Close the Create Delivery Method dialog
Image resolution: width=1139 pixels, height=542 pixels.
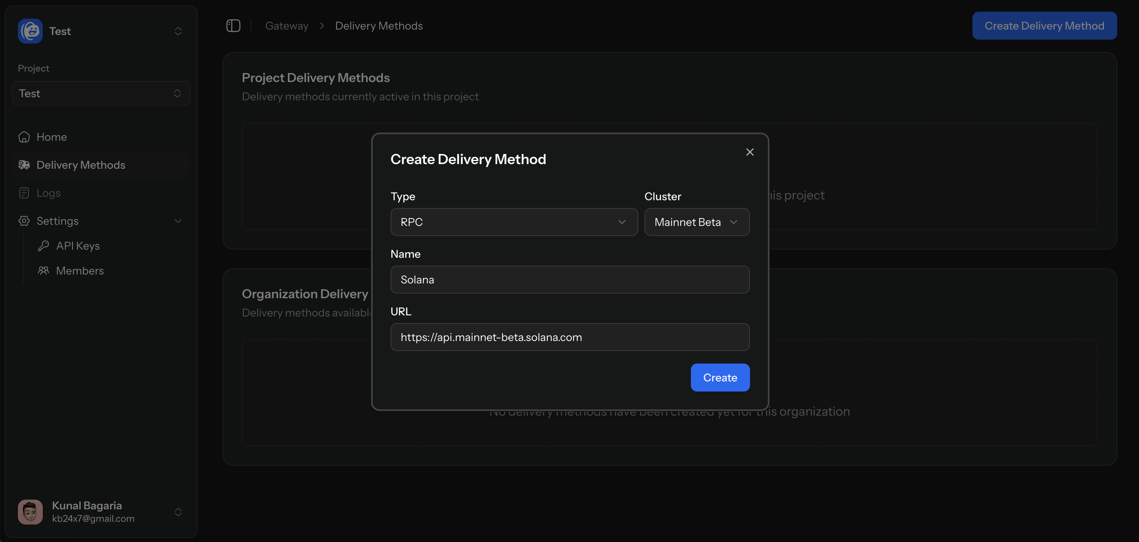[750, 152]
